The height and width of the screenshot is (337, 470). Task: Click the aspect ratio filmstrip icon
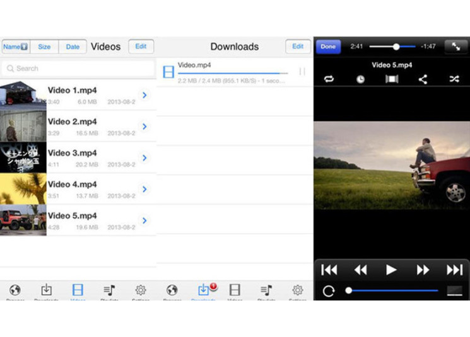click(x=392, y=79)
